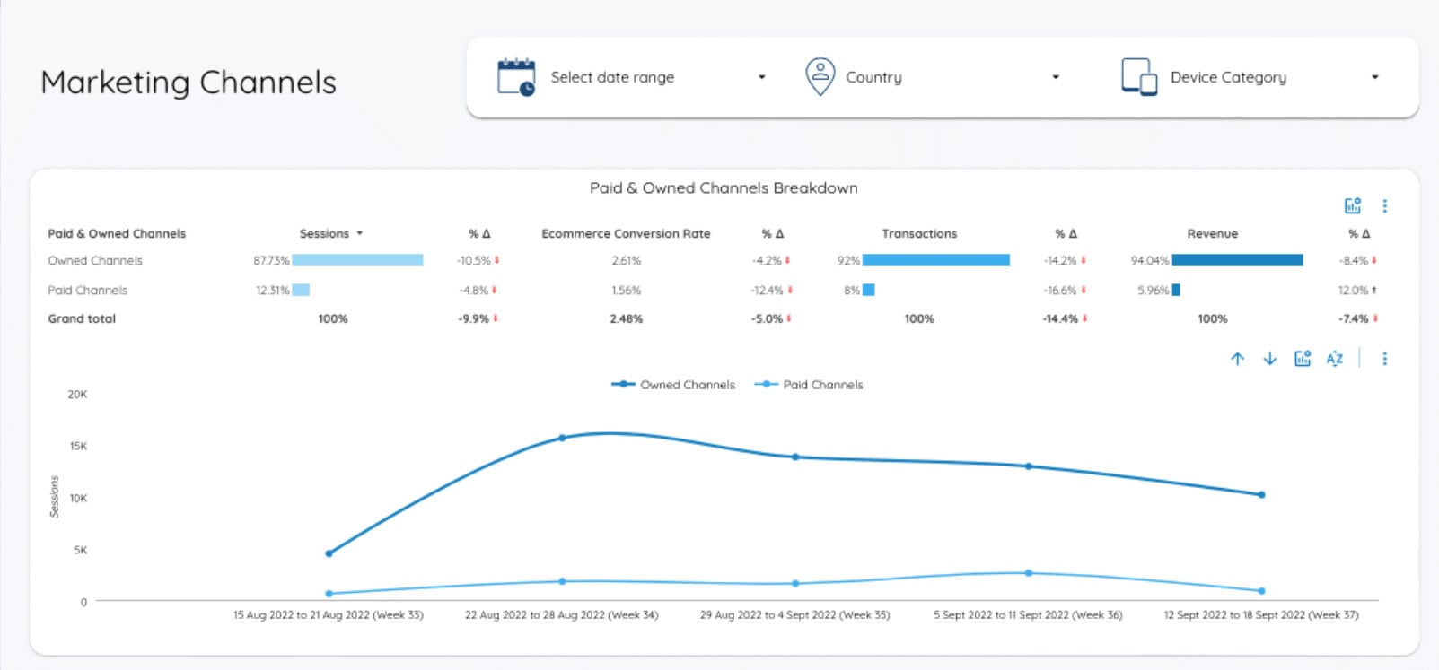The height and width of the screenshot is (670, 1439).
Task: Click the 92% Owned Channels transactions bar
Action: 936,261
